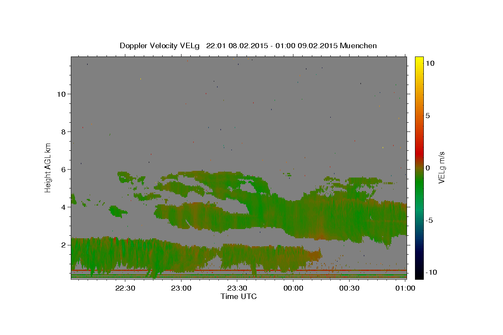Click the colorbar value -5
This screenshot has height=335, width=503.
[429, 220]
